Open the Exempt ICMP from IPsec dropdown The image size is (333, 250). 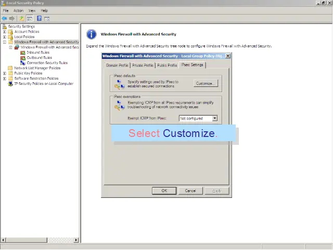215,118
